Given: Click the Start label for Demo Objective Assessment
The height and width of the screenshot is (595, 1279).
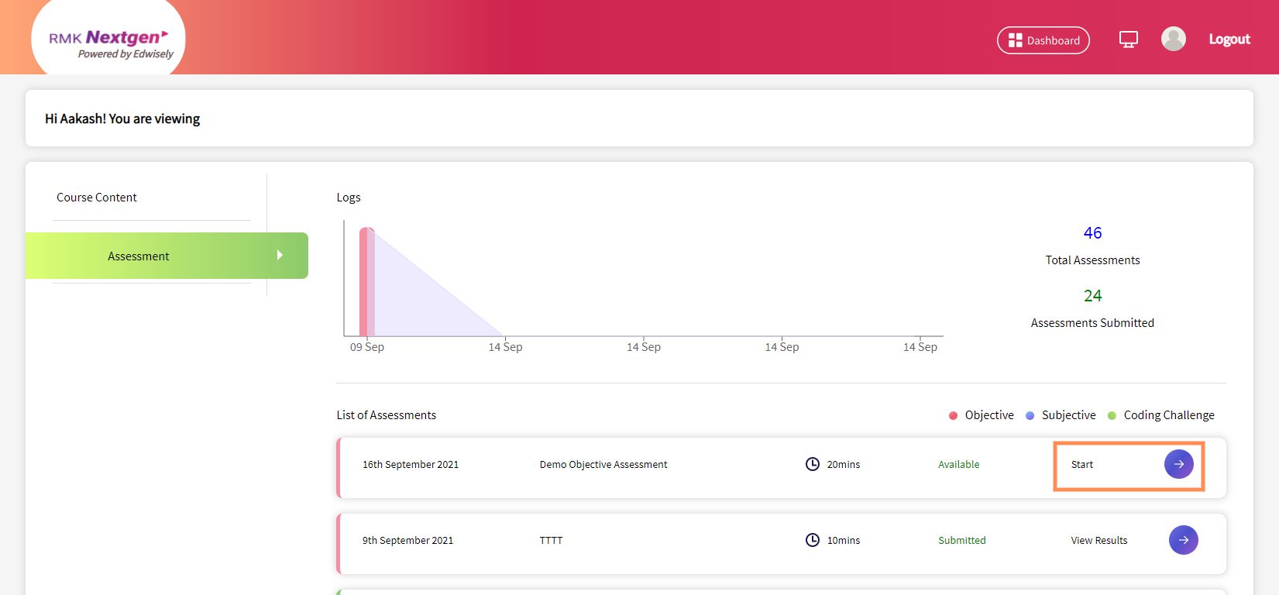Looking at the screenshot, I should click(x=1081, y=465).
